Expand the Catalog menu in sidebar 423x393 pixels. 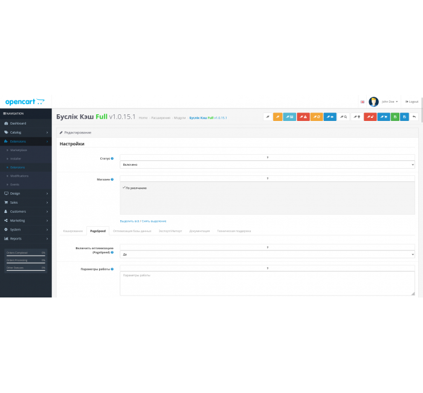26,132
